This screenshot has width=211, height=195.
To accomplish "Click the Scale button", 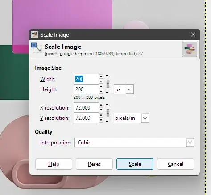I will point(135,164).
